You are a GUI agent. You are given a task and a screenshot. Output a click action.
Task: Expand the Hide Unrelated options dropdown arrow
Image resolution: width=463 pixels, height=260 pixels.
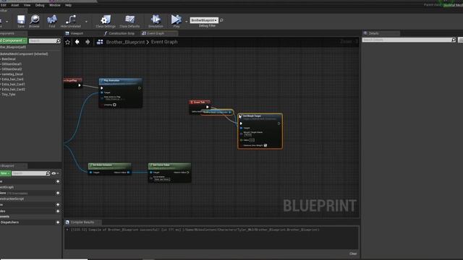click(86, 21)
